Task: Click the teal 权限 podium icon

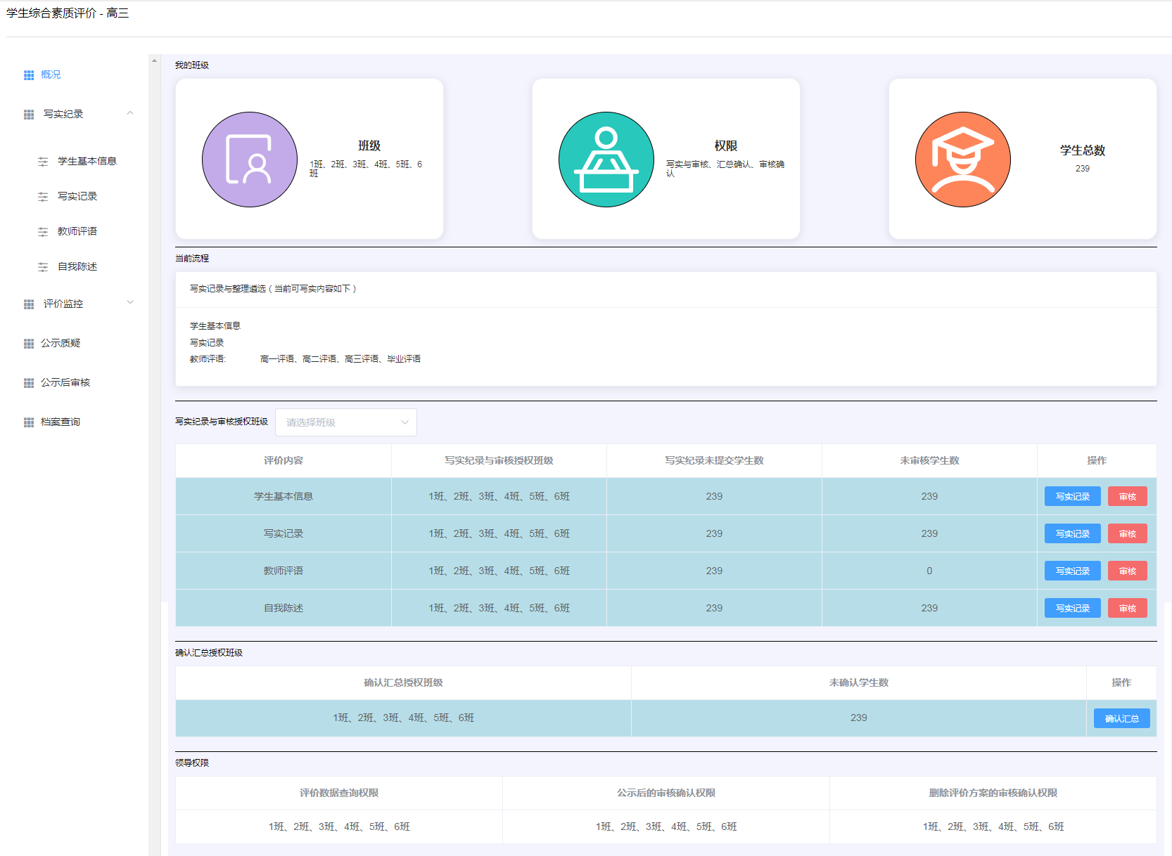Action: coord(606,160)
